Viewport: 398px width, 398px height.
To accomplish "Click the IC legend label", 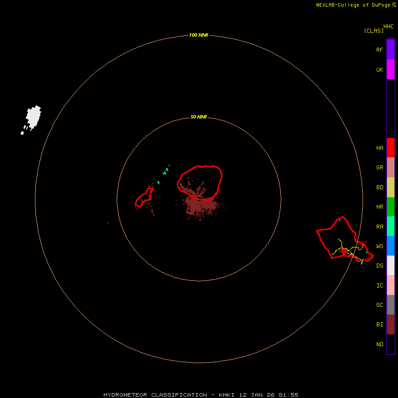I will pos(379,286).
